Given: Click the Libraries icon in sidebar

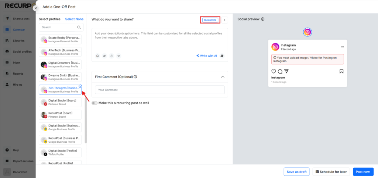Looking at the screenshot, I should tap(7, 40).
